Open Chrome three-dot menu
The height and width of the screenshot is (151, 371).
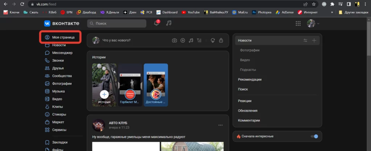(x=365, y=4)
